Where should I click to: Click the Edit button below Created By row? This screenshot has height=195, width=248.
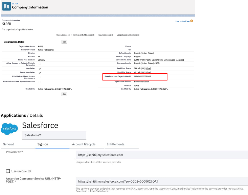tap(64, 94)
